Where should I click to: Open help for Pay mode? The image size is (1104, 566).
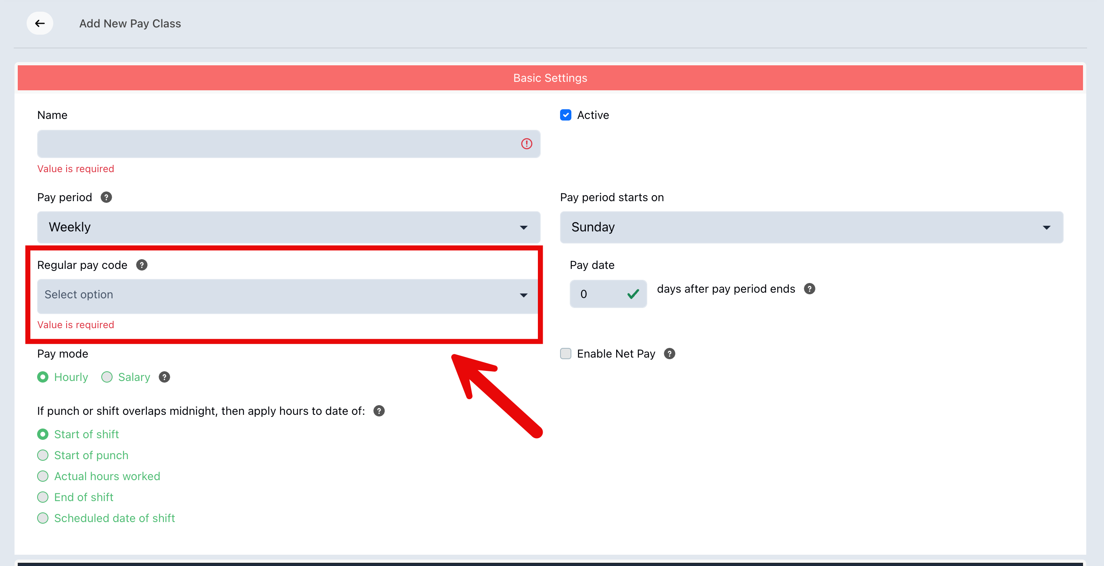tap(165, 377)
